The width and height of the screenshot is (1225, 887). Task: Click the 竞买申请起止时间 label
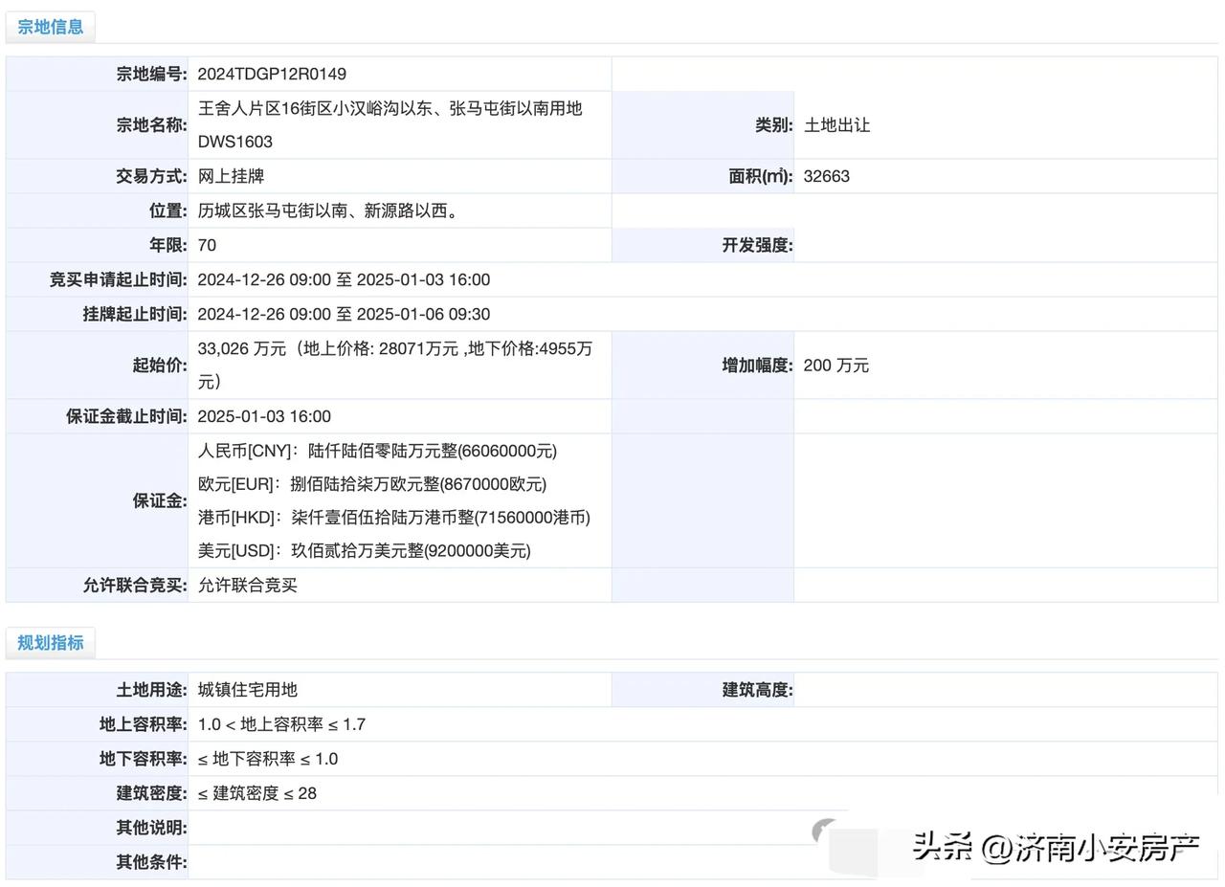click(x=119, y=279)
